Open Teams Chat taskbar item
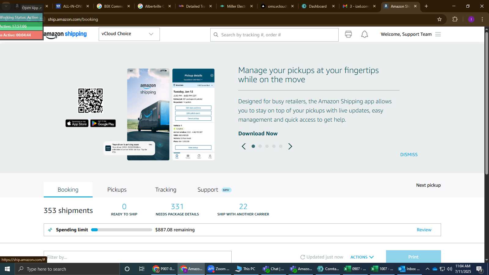This screenshot has height=275, width=489. click(273, 269)
